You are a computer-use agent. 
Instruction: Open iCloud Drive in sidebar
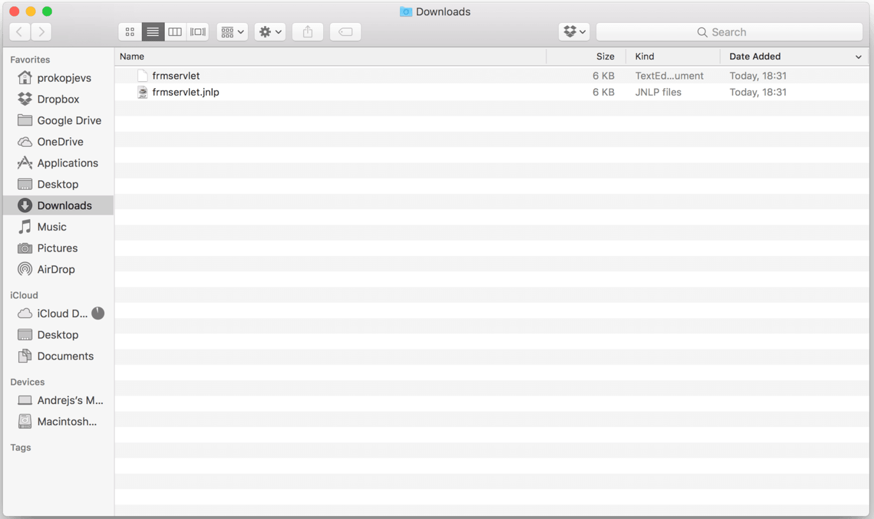(62, 313)
